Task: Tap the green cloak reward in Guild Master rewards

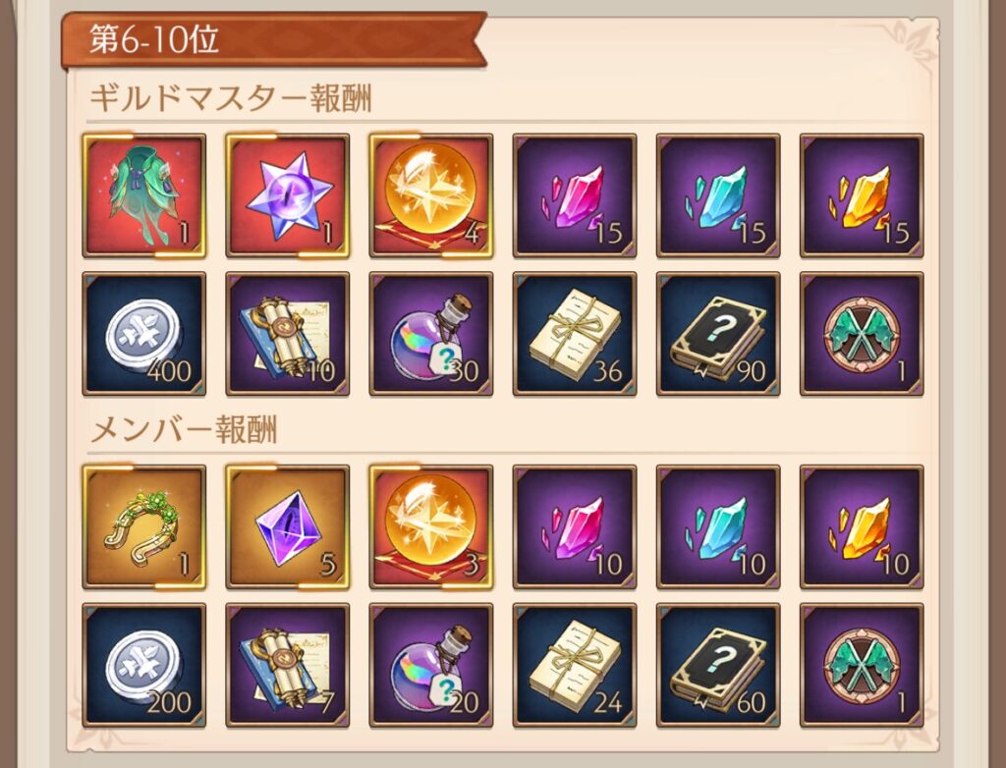Action: [144, 195]
